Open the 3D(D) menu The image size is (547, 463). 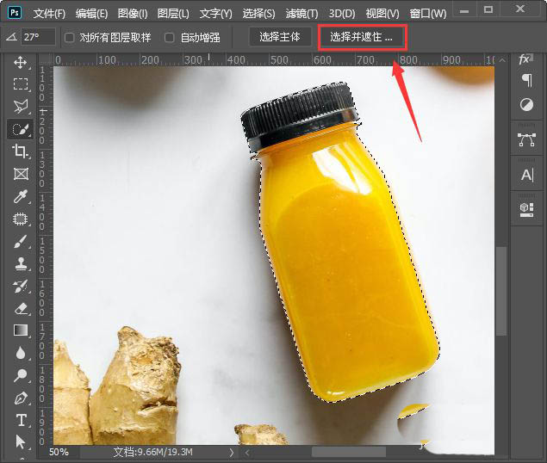click(342, 14)
